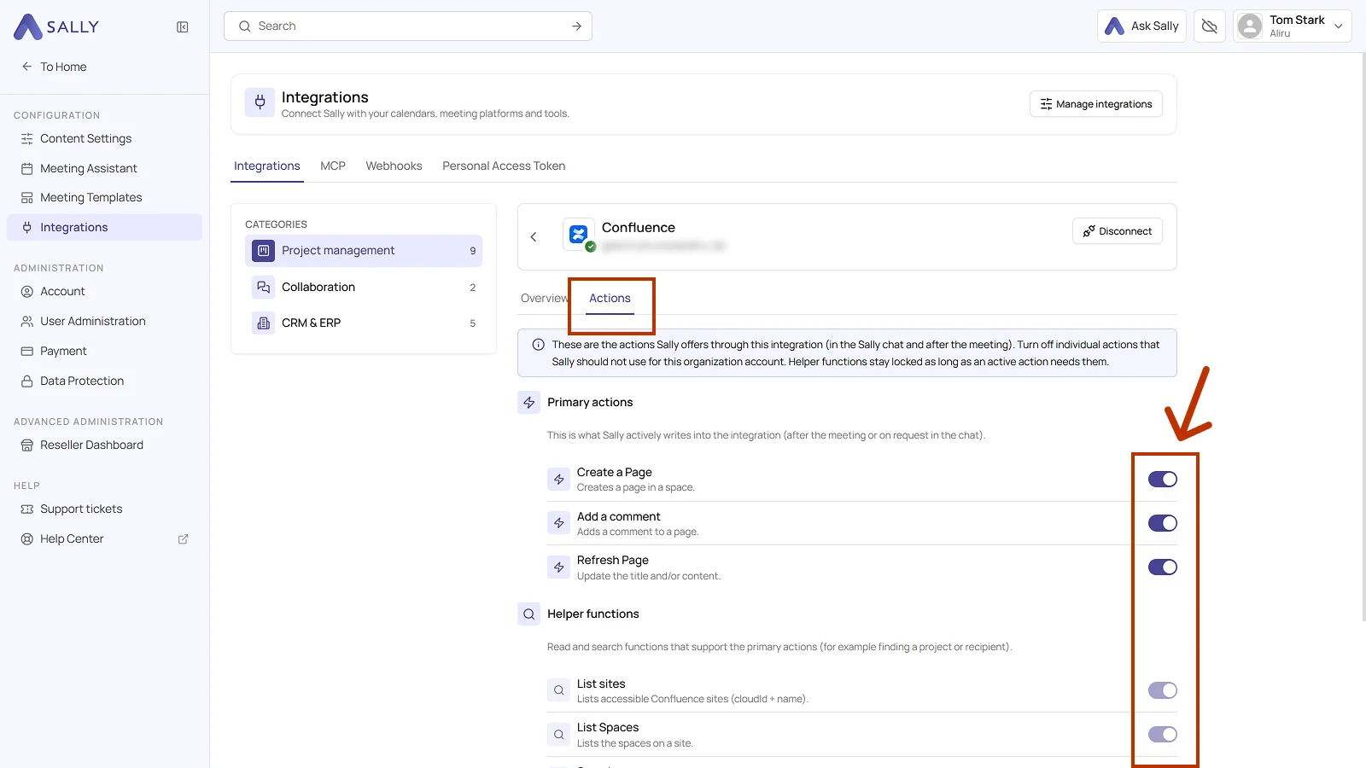Collapse the sidebar panel icon
The height and width of the screenshot is (768, 1366).
(x=183, y=27)
